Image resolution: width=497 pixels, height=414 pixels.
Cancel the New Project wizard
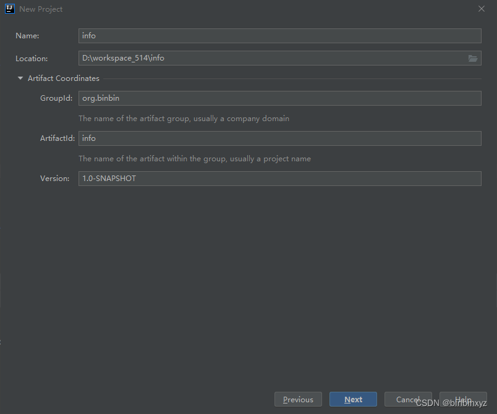click(x=408, y=399)
